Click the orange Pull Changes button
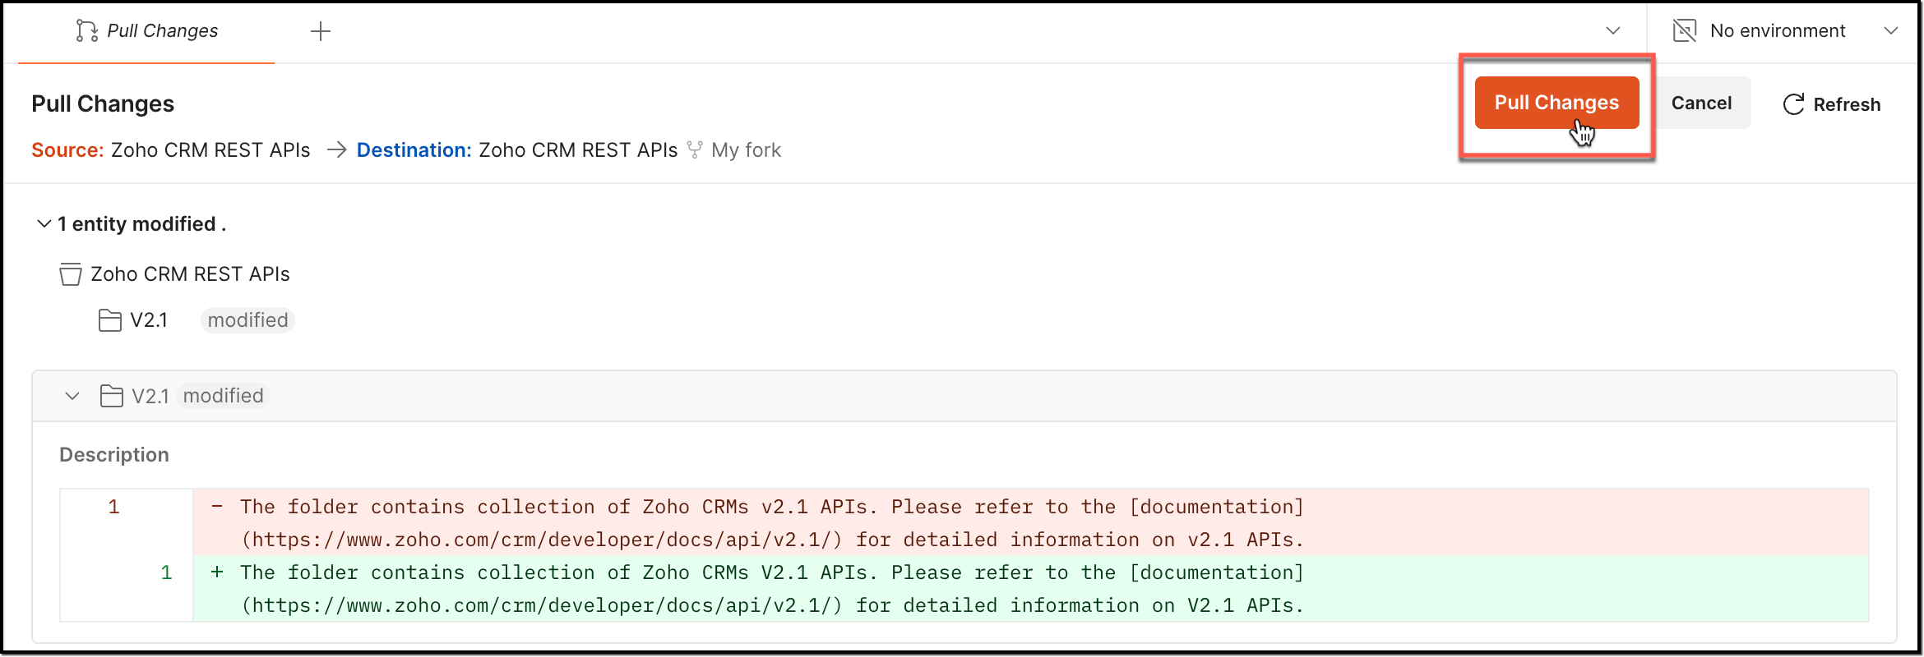Image resolution: width=1924 pixels, height=657 pixels. pos(1556,103)
